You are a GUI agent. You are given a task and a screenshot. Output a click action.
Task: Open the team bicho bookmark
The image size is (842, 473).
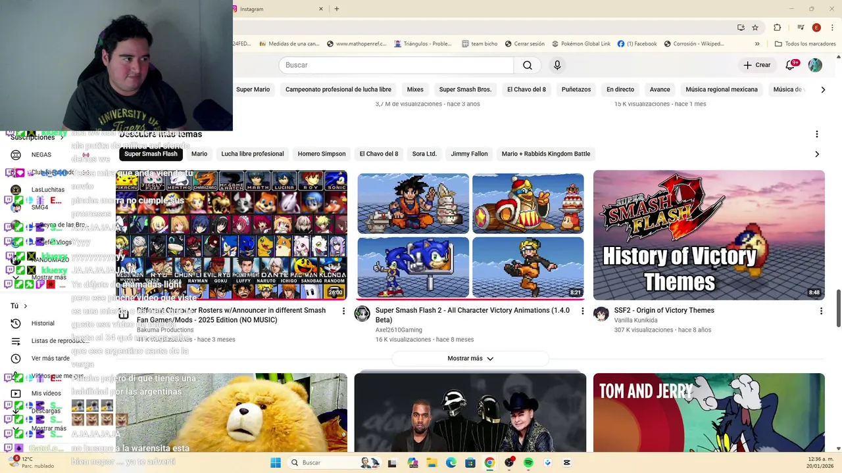pos(480,44)
